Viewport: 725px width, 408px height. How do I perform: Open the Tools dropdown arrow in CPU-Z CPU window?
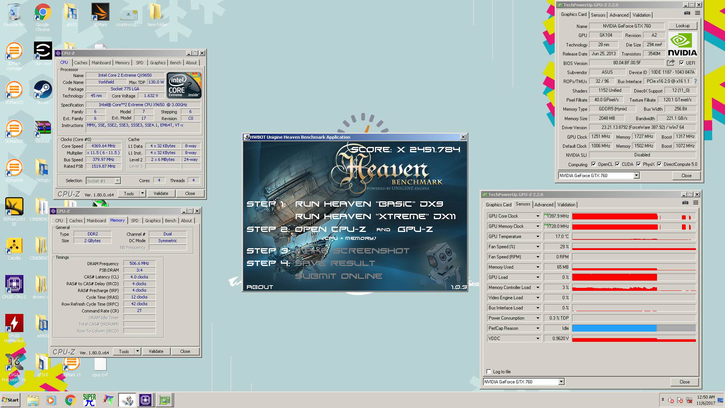pyautogui.click(x=142, y=193)
